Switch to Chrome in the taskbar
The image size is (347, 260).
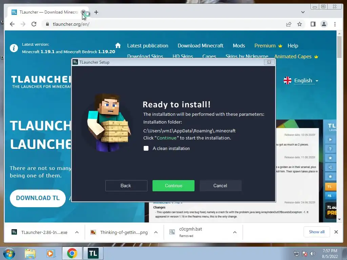click(72, 253)
